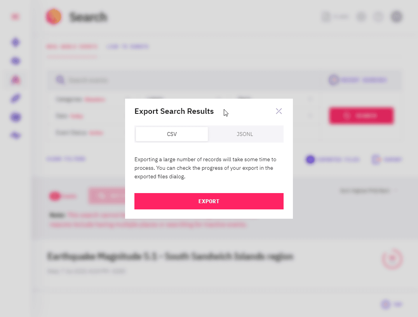Click the help icon in the top bar
Image resolution: width=418 pixels, height=317 pixels.
tap(378, 17)
